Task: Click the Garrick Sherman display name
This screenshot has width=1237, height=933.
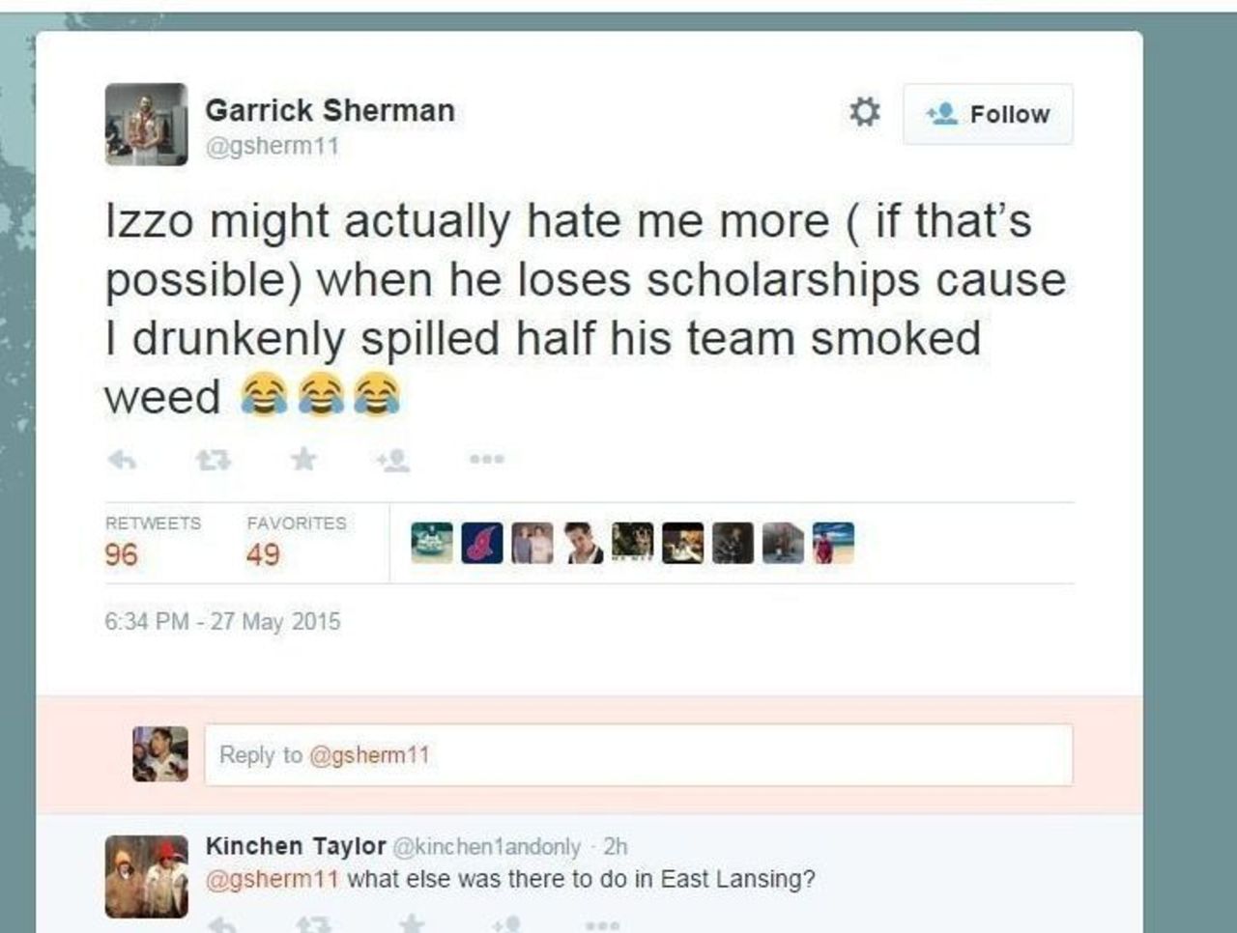Action: [x=330, y=110]
